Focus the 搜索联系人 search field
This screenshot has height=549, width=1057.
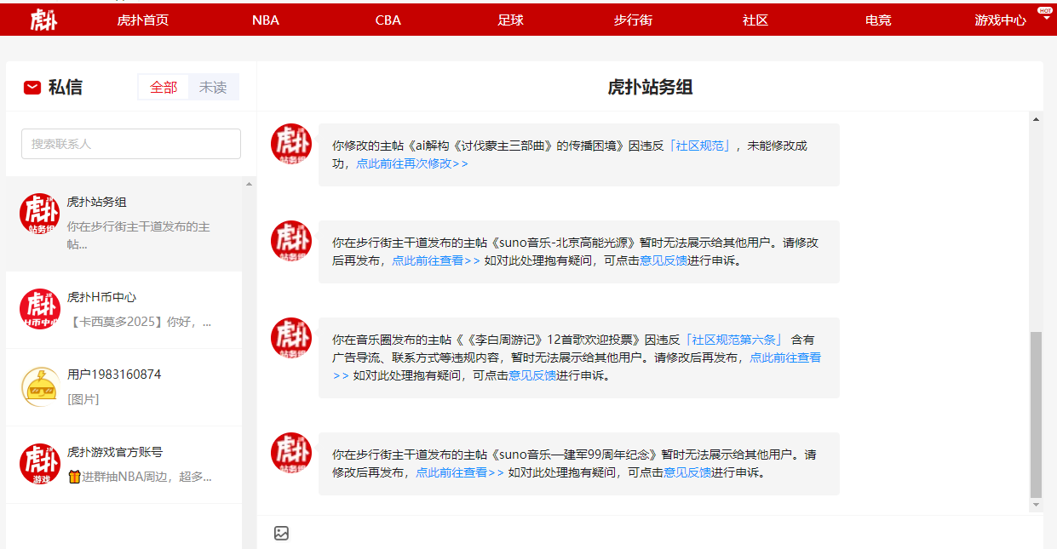click(131, 144)
